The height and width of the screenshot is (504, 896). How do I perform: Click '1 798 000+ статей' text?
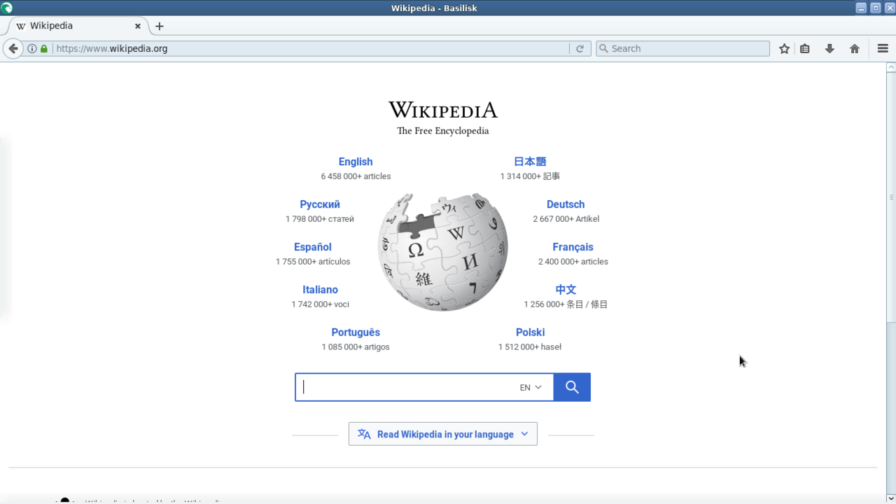click(320, 219)
